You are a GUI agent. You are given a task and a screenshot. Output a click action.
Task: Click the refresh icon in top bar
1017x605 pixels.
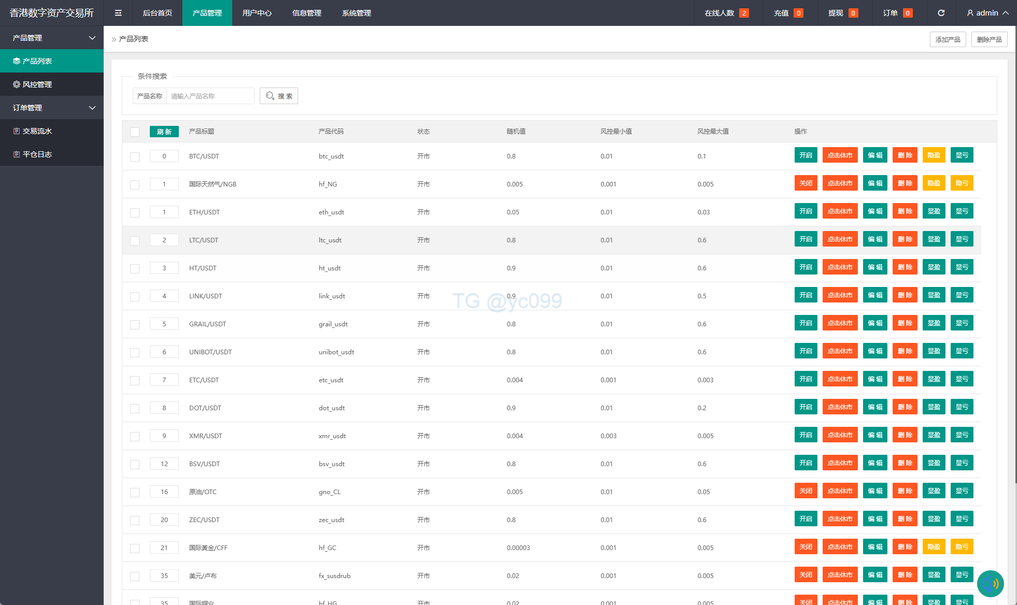click(x=941, y=13)
